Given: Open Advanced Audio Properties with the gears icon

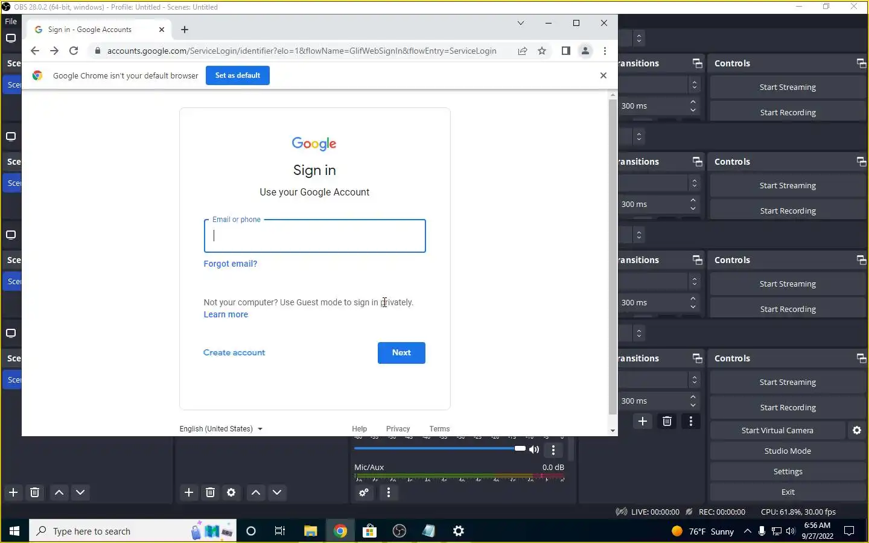Looking at the screenshot, I should click(364, 492).
